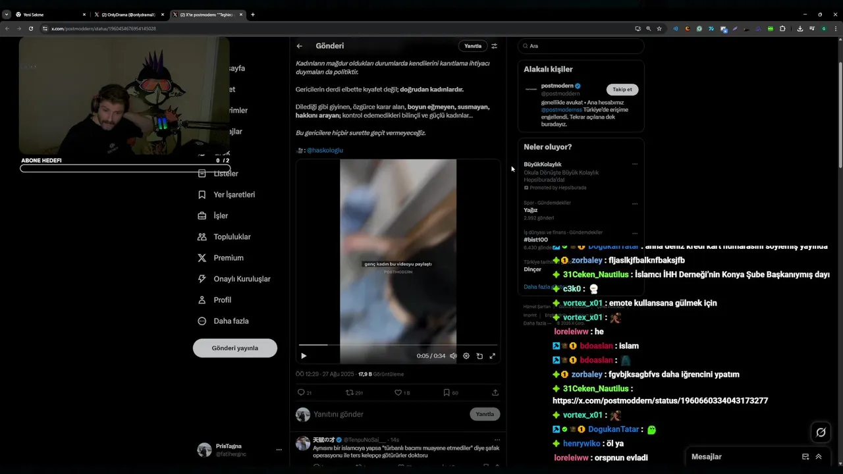This screenshot has width=843, height=474.
Task: Focus the Ara search field
Action: [581, 46]
